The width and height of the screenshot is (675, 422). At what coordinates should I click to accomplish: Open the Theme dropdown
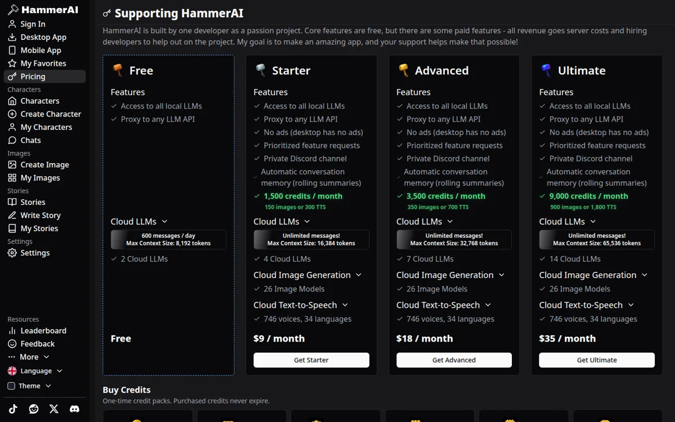click(x=29, y=386)
